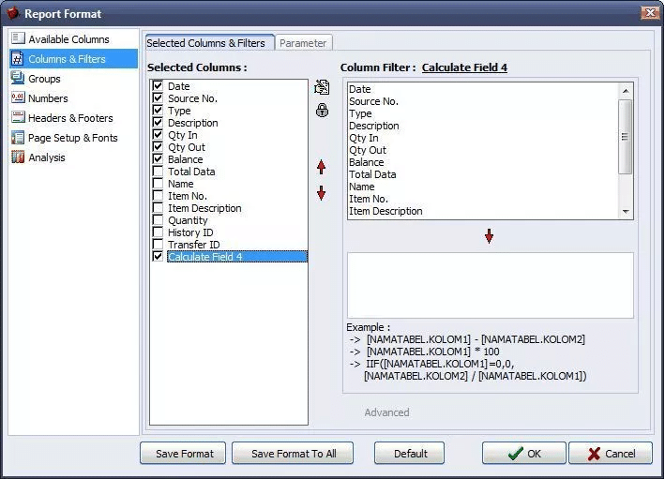The width and height of the screenshot is (665, 479).
Task: Click the Default button
Action: tap(409, 453)
